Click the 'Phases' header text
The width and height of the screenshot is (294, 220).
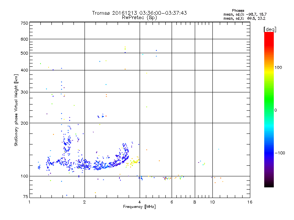click(x=238, y=11)
